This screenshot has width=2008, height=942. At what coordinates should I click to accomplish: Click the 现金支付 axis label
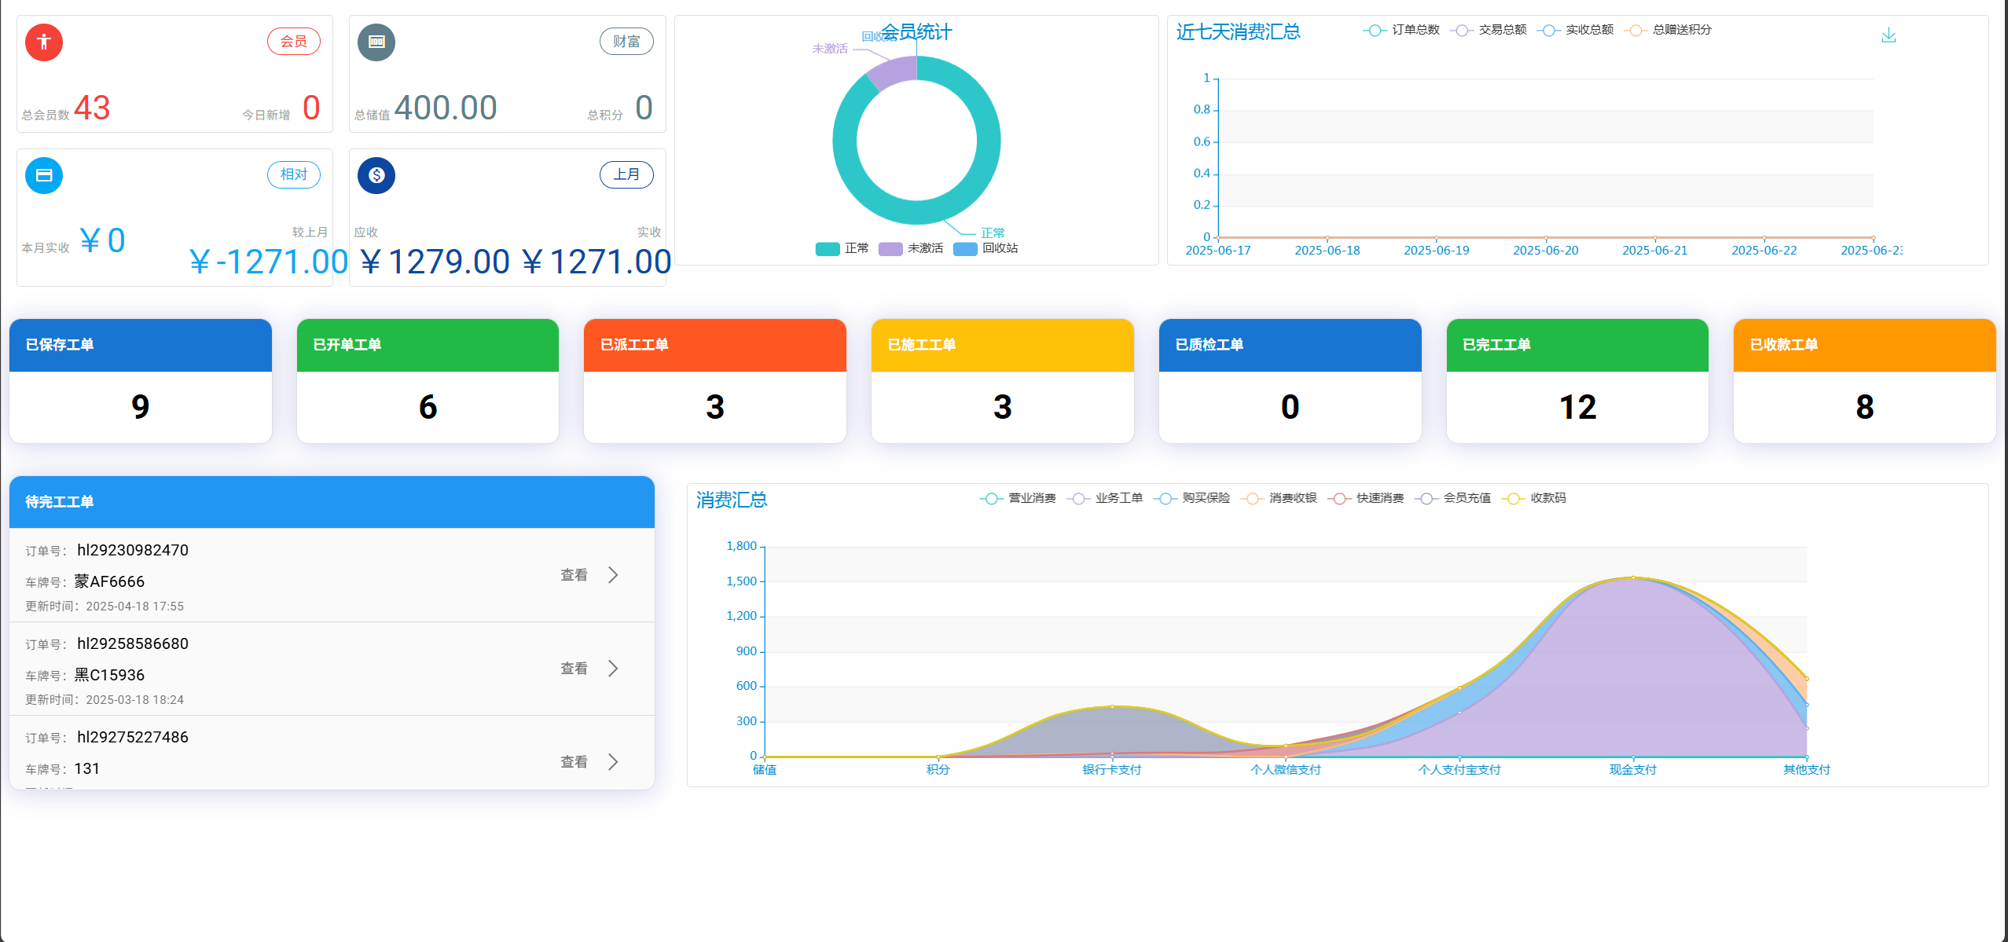(1633, 770)
